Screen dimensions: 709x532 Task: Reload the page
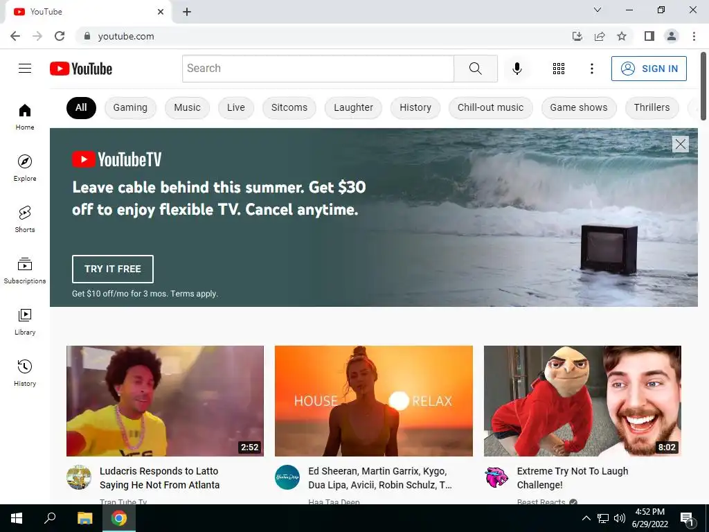click(x=60, y=36)
